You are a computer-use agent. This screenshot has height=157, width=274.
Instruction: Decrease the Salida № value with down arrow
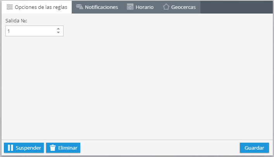click(x=59, y=32)
